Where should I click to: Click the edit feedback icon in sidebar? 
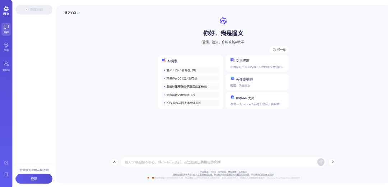click(6, 163)
